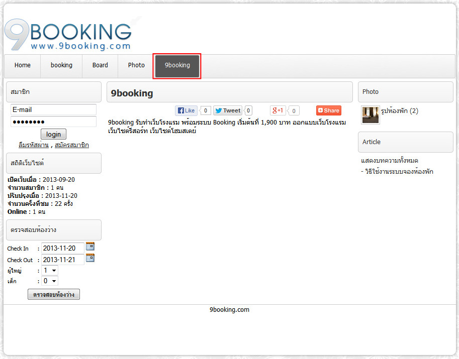Viewport: 459px width, 359px height.
Task: Click the ปรับปรุงเมื่อ : 2013-11-20 line
Action: point(42,196)
